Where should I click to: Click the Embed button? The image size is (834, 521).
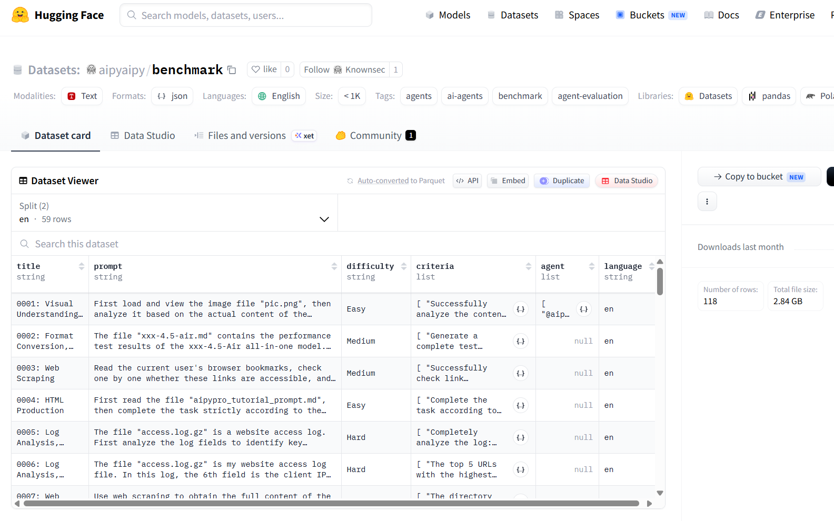click(x=508, y=181)
